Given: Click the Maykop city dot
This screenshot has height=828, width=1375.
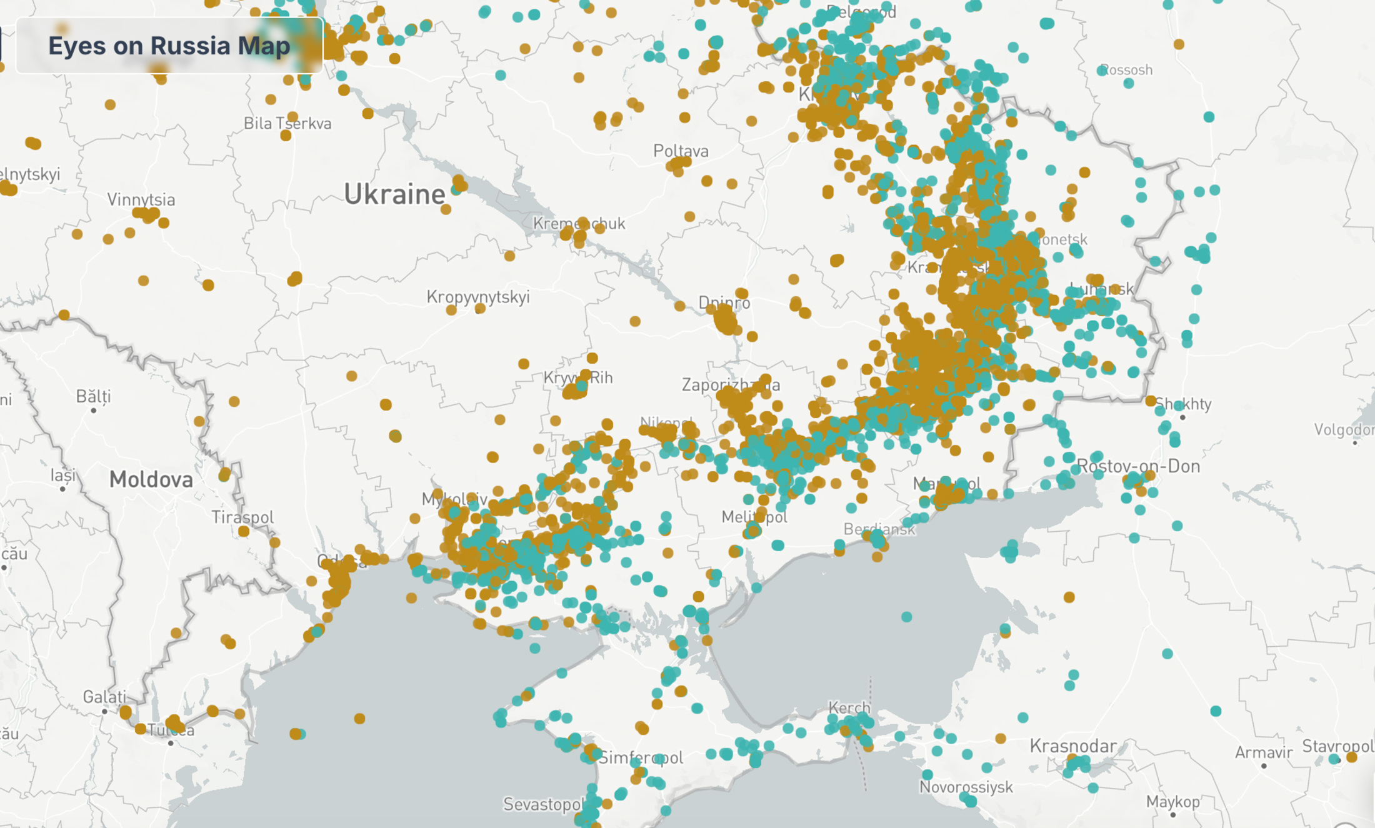Looking at the screenshot, I should coord(1173,815).
